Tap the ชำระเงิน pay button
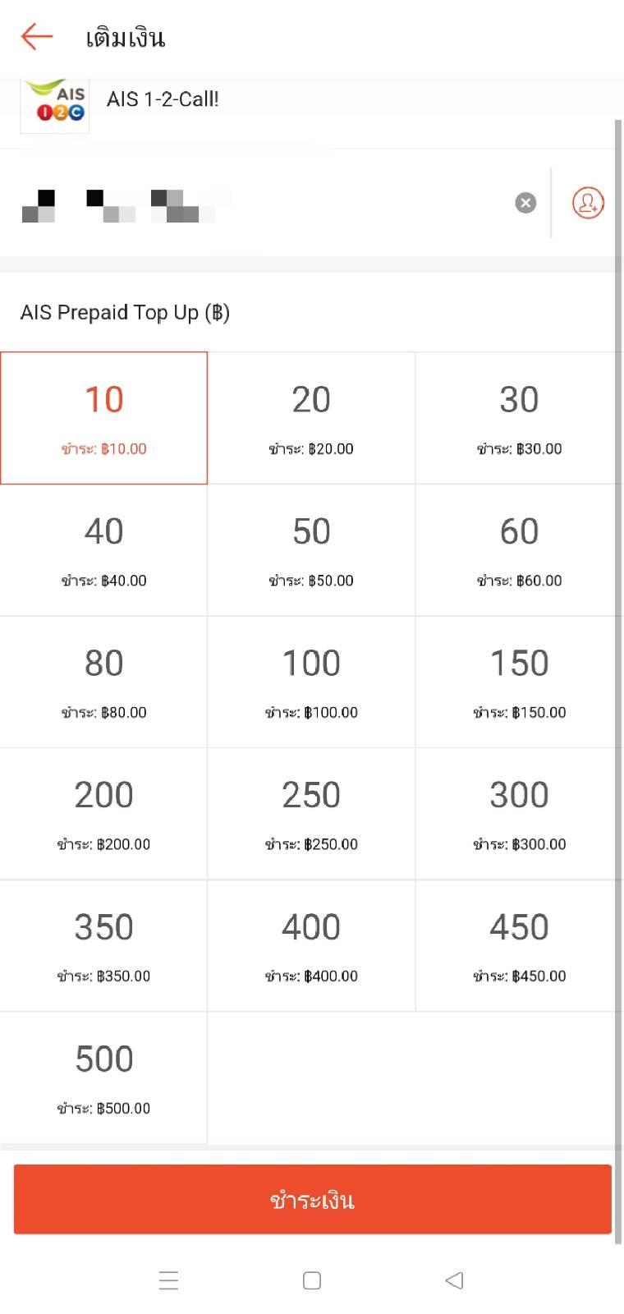The image size is (624, 1314). (312, 1199)
